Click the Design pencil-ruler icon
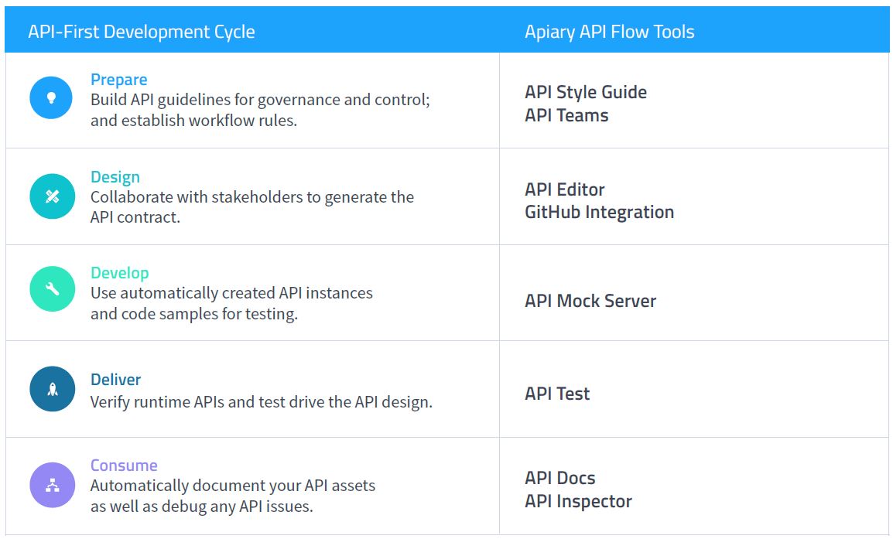This screenshot has width=893, height=539. tap(52, 196)
